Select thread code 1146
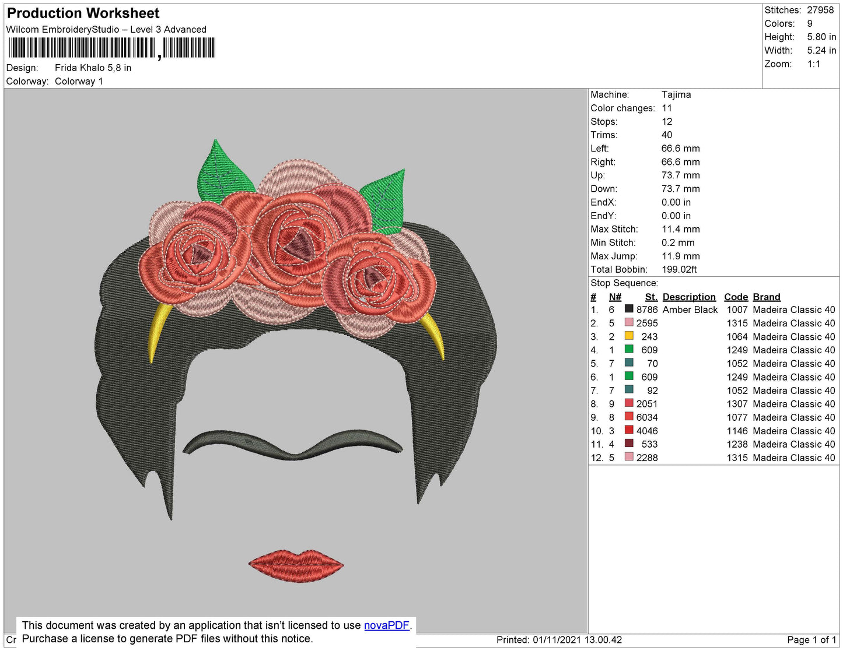 [x=737, y=431]
